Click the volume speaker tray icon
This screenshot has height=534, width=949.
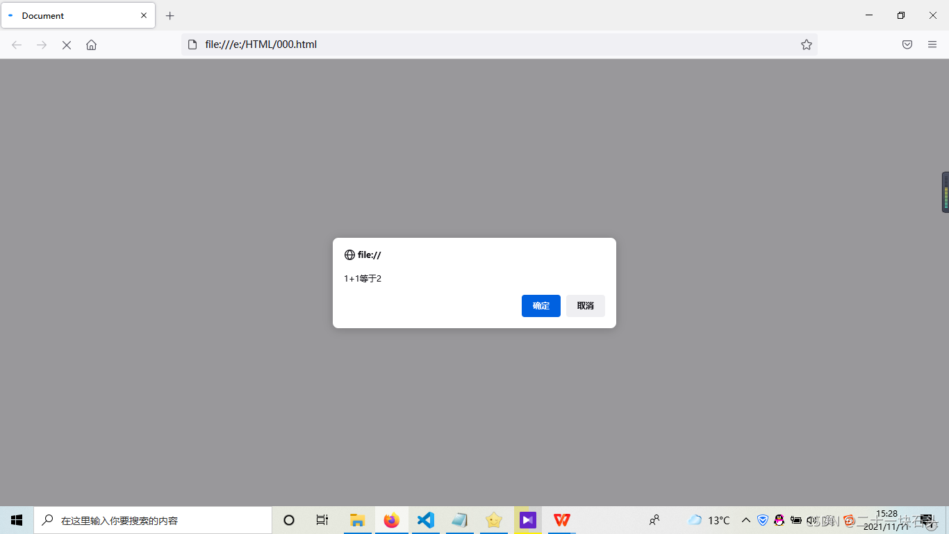(x=811, y=520)
